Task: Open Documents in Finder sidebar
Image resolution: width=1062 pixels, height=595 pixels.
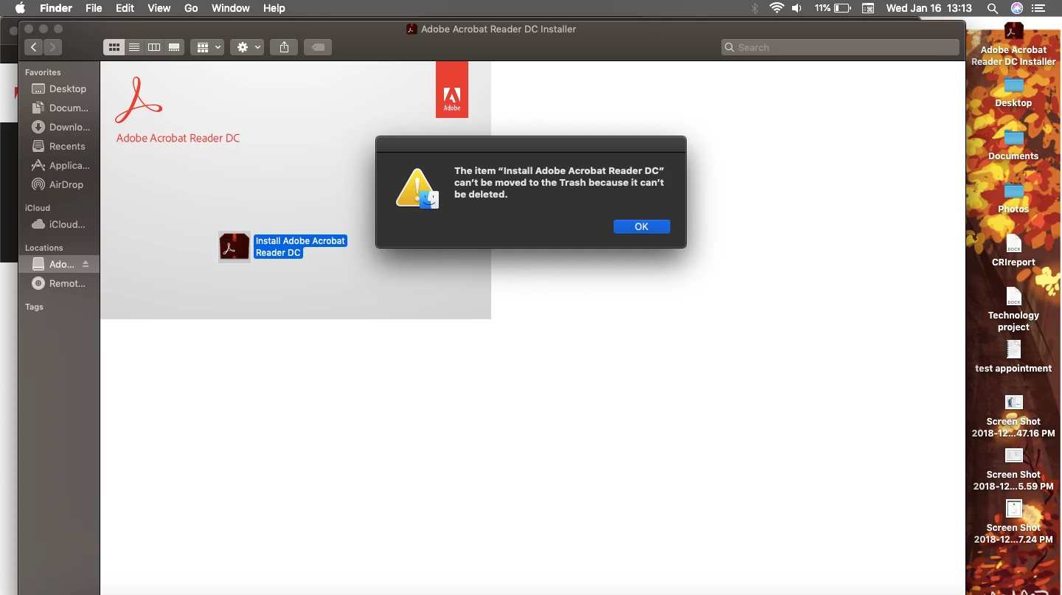Action: [59, 108]
